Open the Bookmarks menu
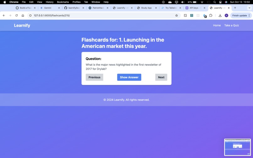Viewport: 253px width, 158px height. click(63, 2)
